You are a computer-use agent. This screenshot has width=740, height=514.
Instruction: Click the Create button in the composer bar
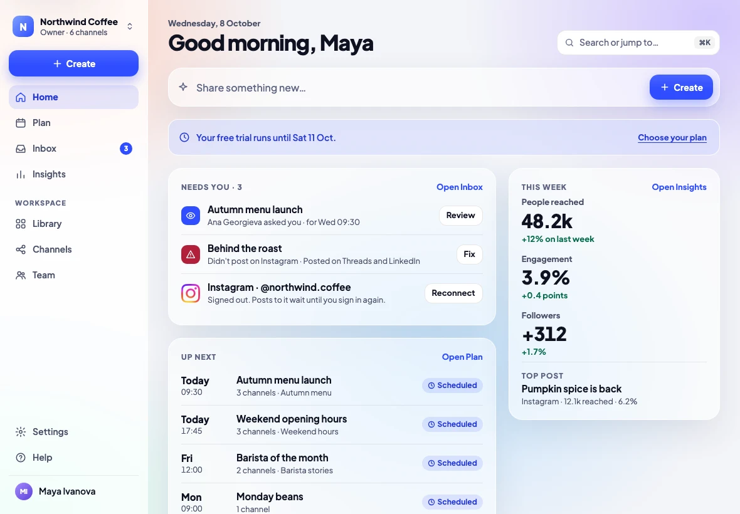click(681, 87)
